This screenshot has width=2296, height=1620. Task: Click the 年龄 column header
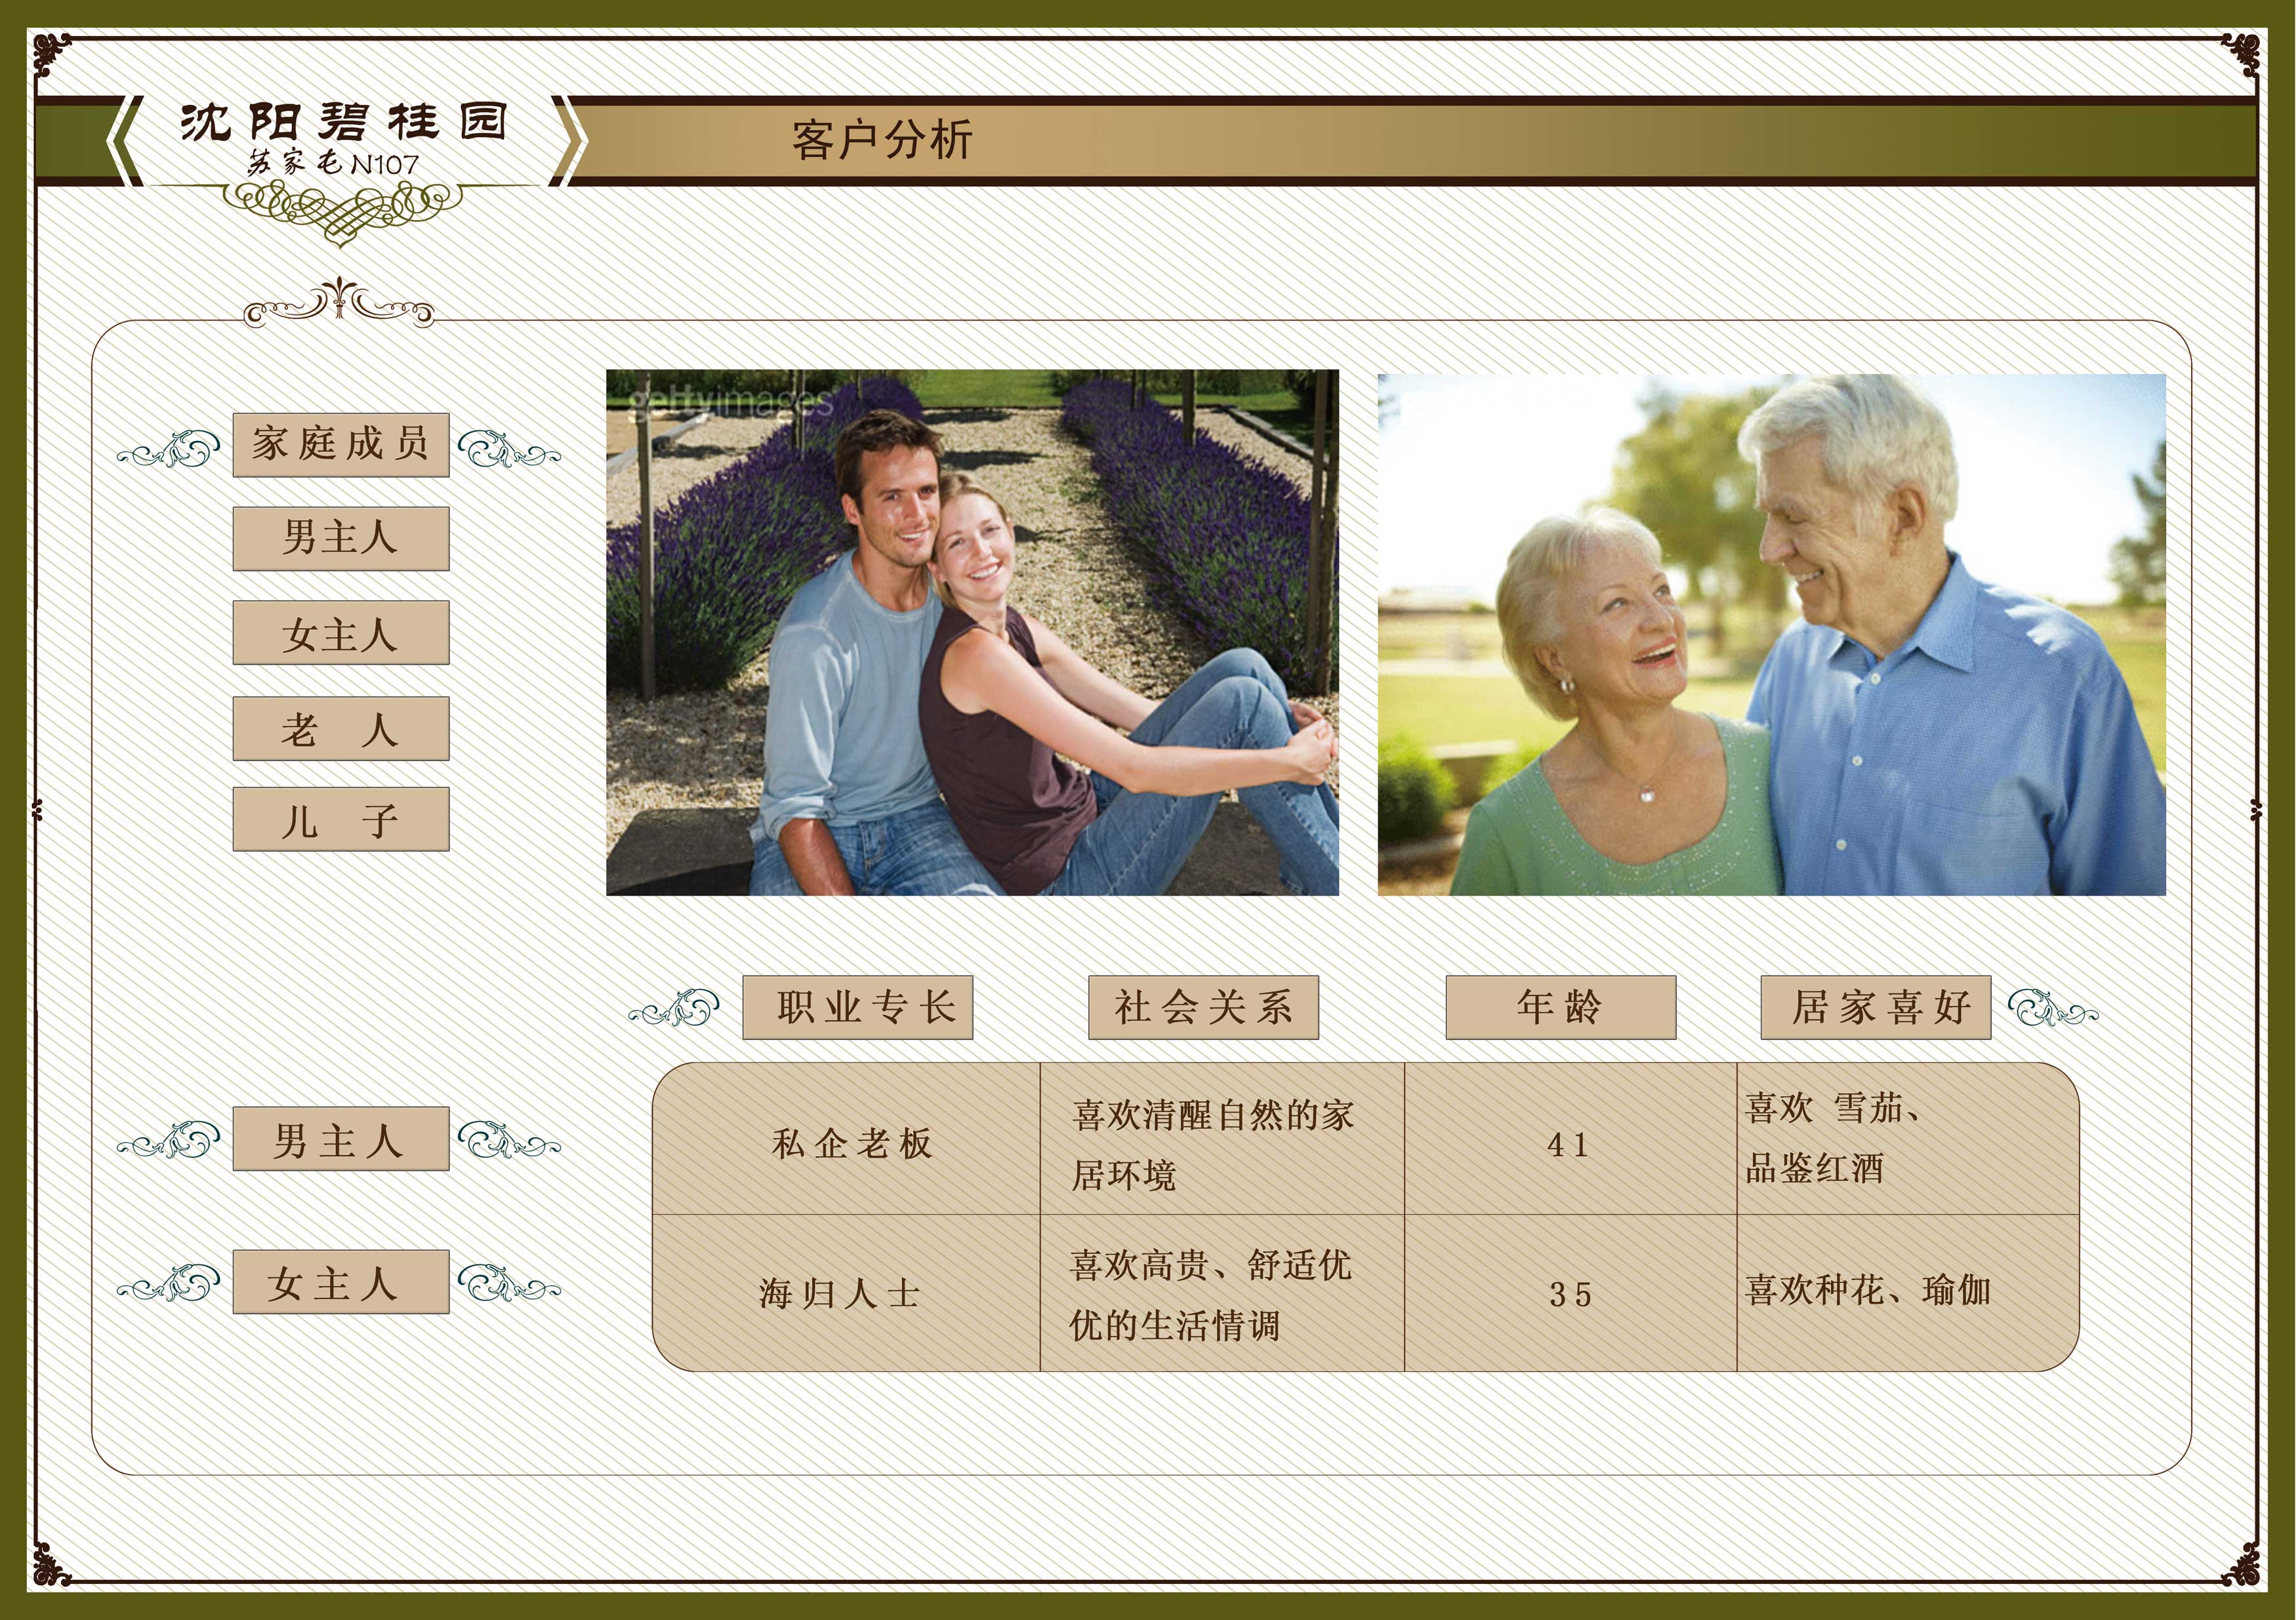tap(1560, 1007)
